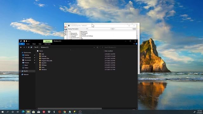The height and width of the screenshot is (114, 203).
Task: Sort by the Name column header
Action: (x=41, y=51)
